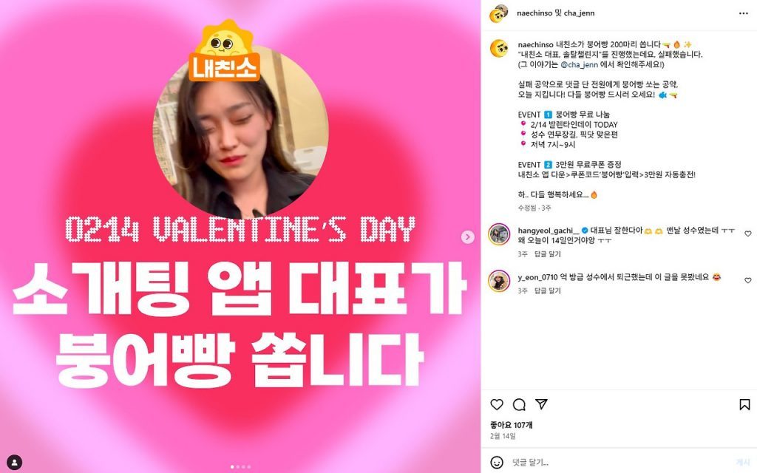Image resolution: width=757 pixels, height=473 pixels.
Task: View likes count 좋아요 107개
Action: (512, 425)
